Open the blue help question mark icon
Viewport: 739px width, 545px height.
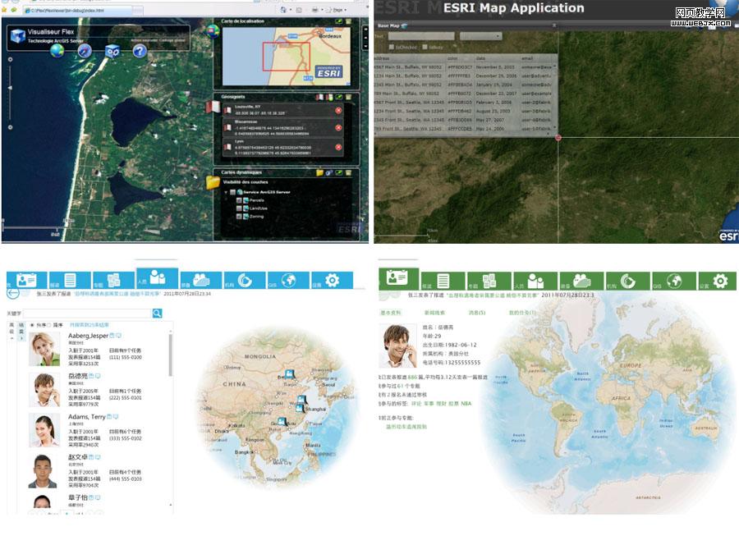point(140,52)
